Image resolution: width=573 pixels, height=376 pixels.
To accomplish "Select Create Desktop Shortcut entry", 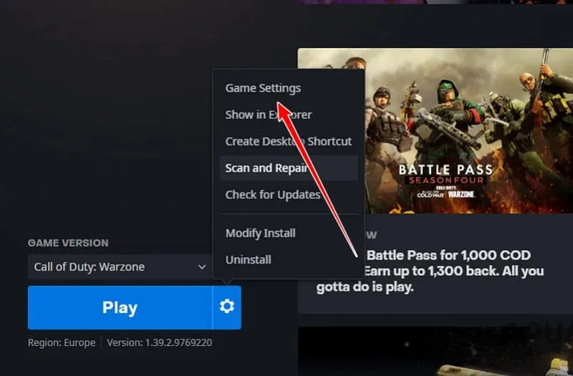I will 289,141.
